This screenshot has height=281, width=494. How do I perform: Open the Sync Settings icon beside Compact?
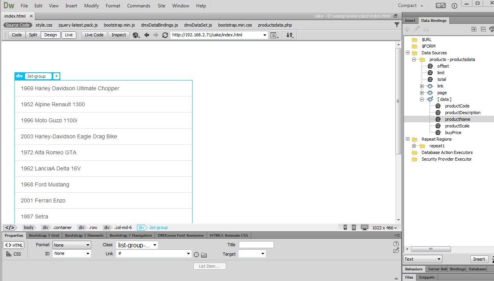(441, 5)
